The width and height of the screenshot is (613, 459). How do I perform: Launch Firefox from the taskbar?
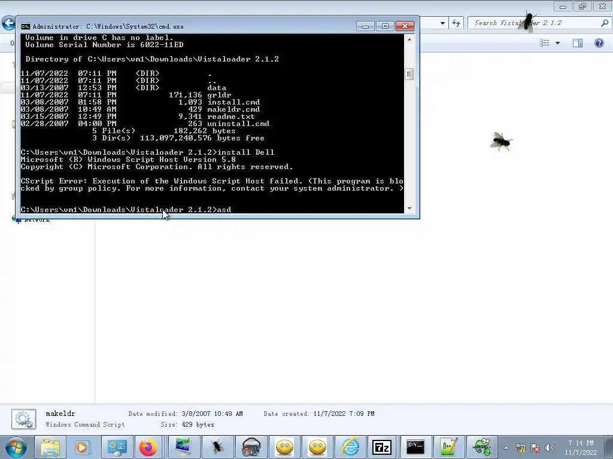click(148, 447)
